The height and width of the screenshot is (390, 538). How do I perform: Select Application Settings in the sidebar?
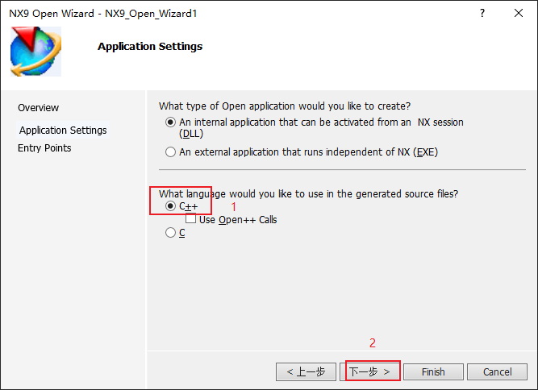pos(63,131)
